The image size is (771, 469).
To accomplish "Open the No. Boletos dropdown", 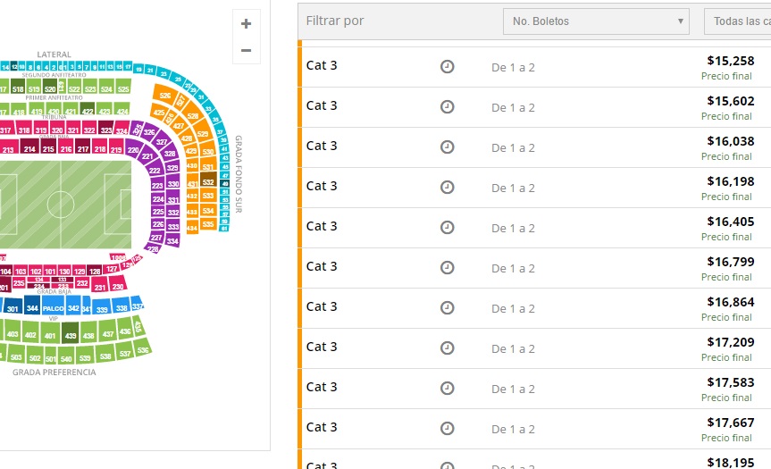I will (x=596, y=21).
